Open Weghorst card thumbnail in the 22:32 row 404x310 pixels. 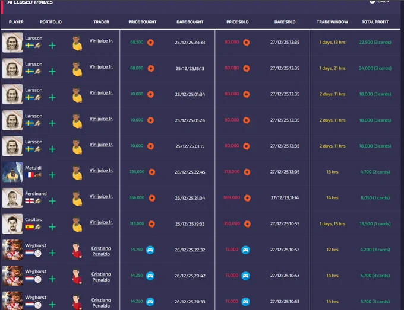pyautogui.click(x=12, y=250)
